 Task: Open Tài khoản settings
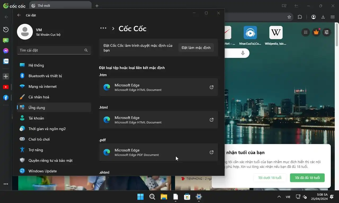tap(54, 118)
